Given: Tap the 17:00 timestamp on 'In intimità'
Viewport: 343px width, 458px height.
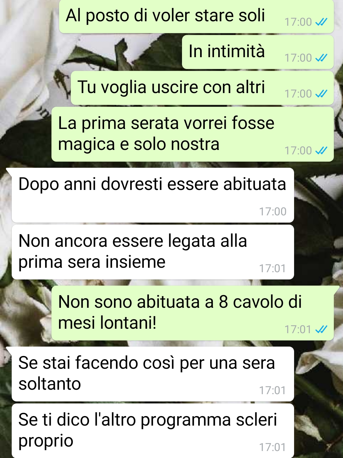Looking at the screenshot, I should coord(298,58).
